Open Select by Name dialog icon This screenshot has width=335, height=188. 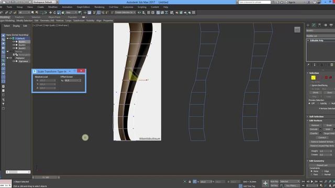pyautogui.click(x=37, y=13)
